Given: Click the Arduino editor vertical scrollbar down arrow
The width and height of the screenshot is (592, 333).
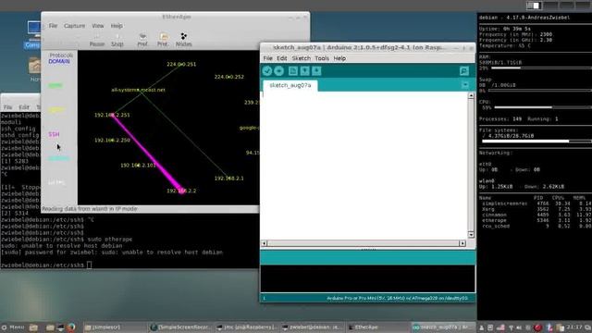Looking at the screenshot, I should pos(471,234).
